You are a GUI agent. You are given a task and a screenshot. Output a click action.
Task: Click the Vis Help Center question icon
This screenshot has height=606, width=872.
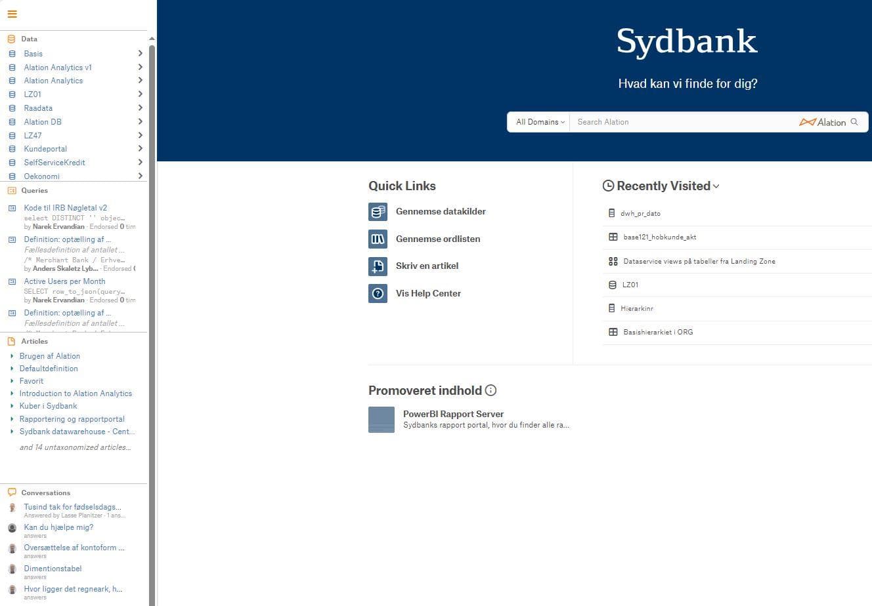378,293
